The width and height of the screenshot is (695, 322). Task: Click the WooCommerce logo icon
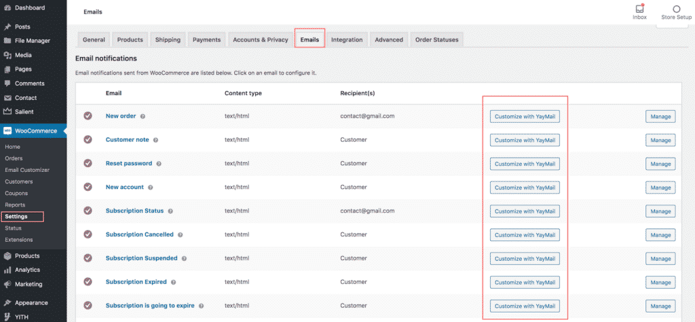point(7,131)
